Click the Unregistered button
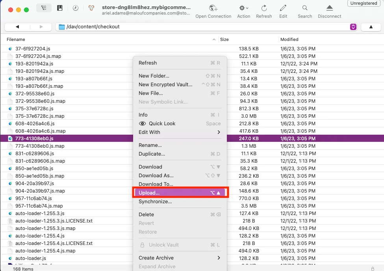Image resolution: width=384 pixels, height=271 pixels. point(363,3)
